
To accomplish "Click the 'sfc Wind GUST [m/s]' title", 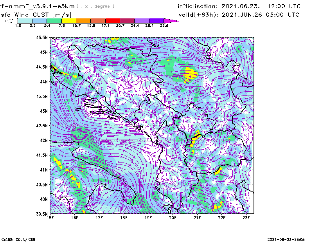I will point(36,15).
